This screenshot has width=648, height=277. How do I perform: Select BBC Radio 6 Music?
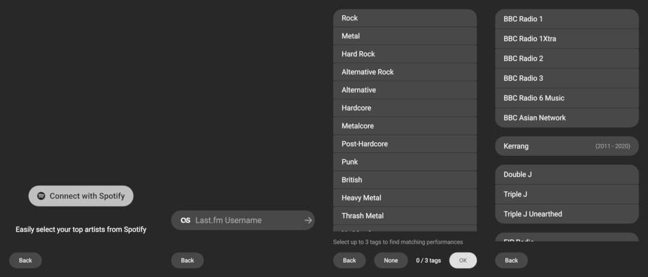[567, 98]
